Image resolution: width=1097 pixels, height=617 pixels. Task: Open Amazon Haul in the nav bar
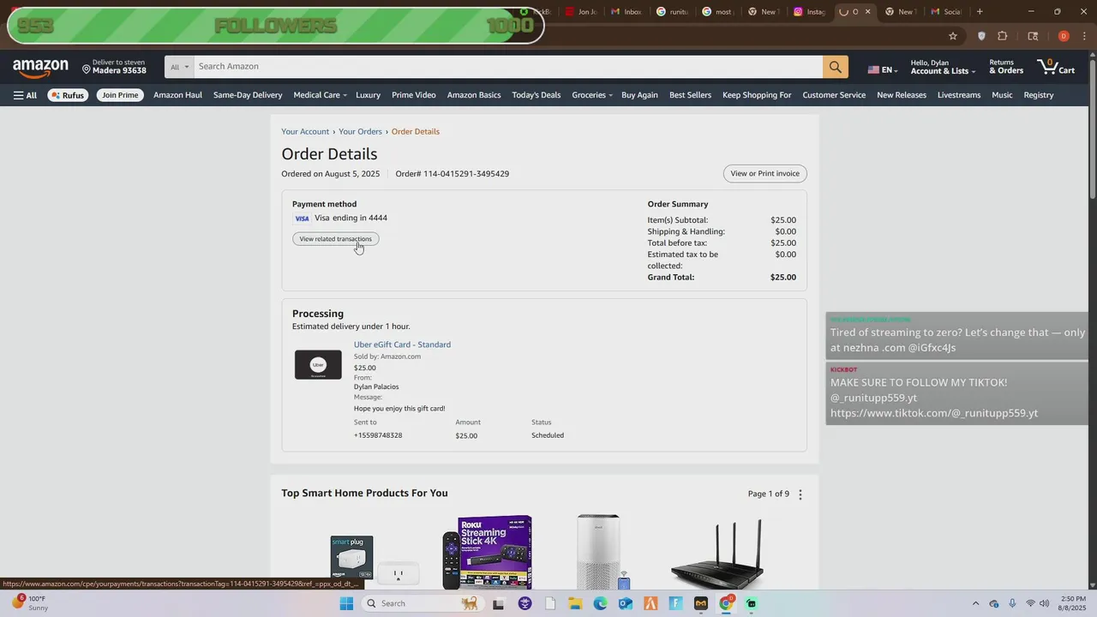177,95
